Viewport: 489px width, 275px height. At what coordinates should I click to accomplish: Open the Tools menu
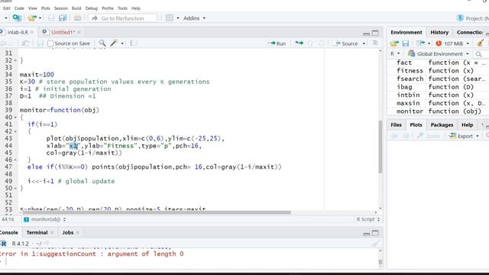[122, 8]
